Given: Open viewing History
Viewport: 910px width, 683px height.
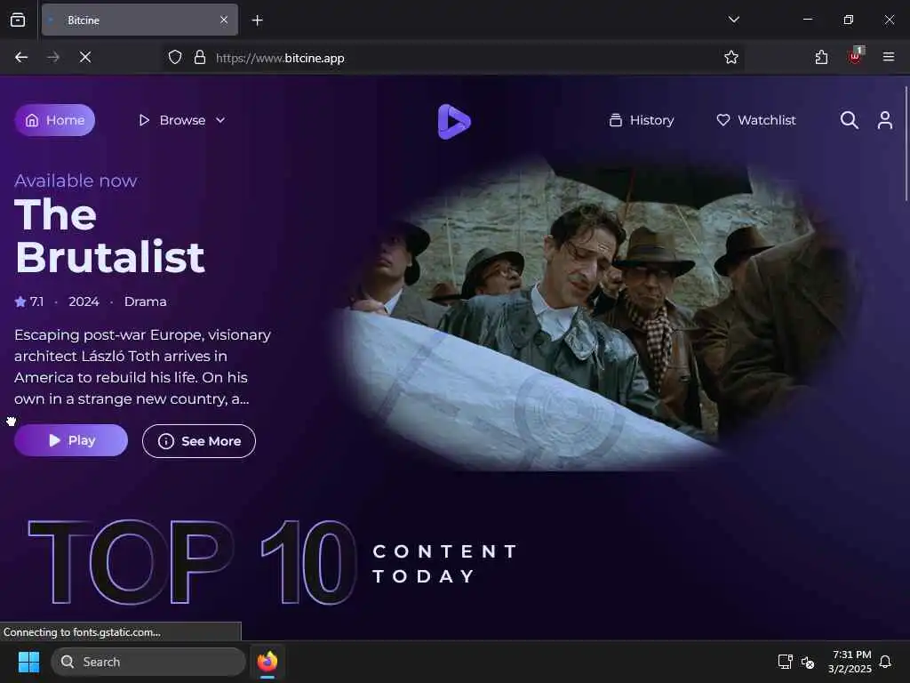Looking at the screenshot, I should click(642, 120).
